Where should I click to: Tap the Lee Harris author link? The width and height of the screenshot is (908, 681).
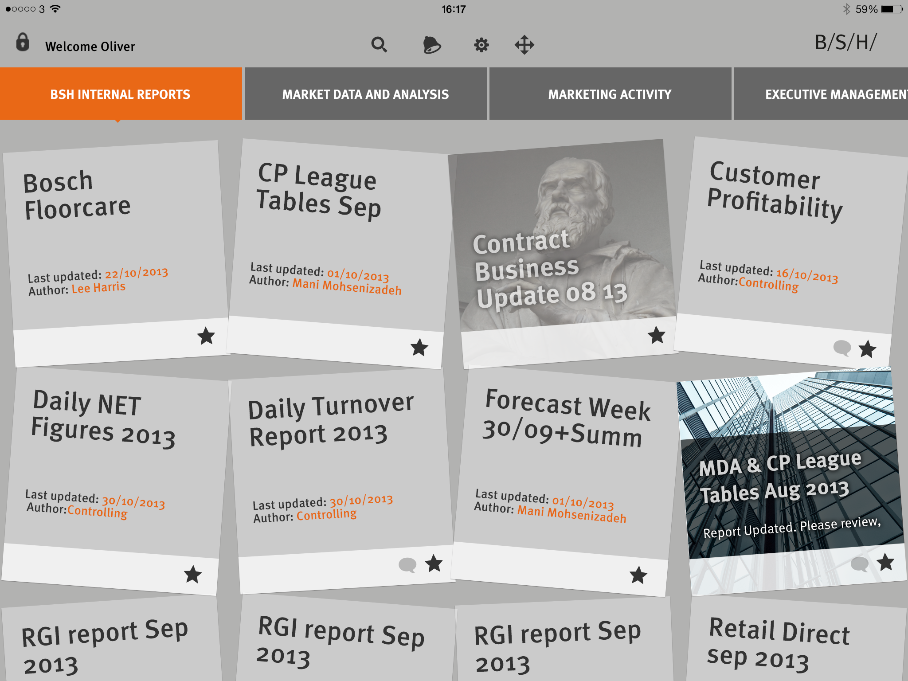click(x=98, y=288)
